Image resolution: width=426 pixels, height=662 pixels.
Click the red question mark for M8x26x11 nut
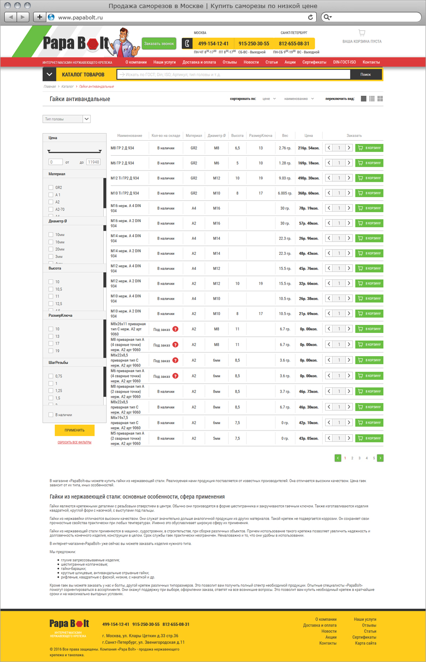[175, 329]
